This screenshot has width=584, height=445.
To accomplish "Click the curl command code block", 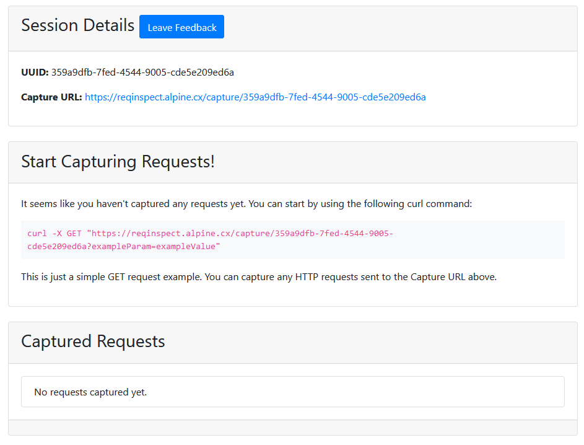I will click(x=293, y=240).
